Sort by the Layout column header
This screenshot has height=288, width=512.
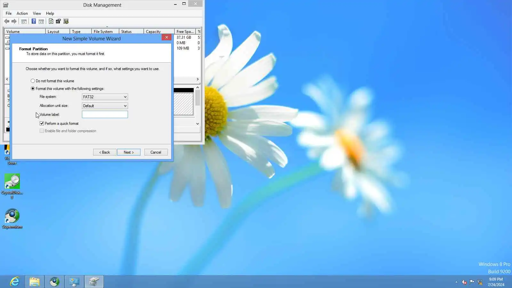[x=58, y=32]
